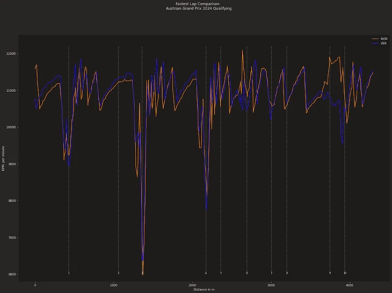Pick corner marker 5 near the bottom
The height and width of the screenshot is (293, 392).
click(x=221, y=273)
